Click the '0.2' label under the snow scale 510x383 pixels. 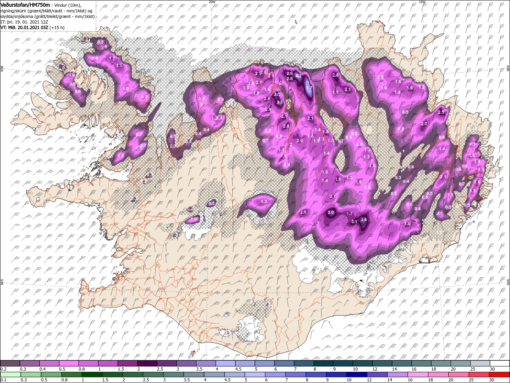tap(3, 369)
